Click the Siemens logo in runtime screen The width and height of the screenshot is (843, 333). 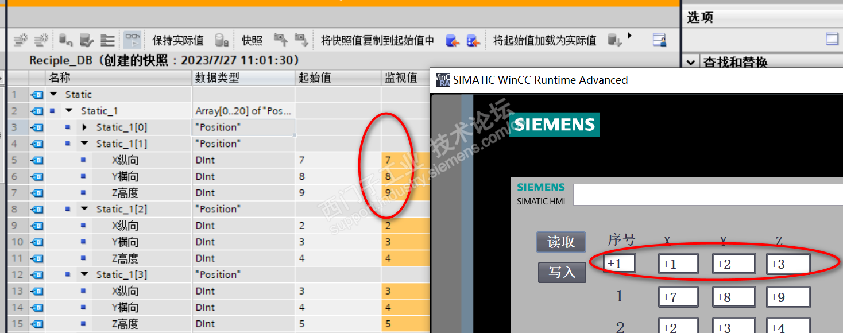pos(554,125)
